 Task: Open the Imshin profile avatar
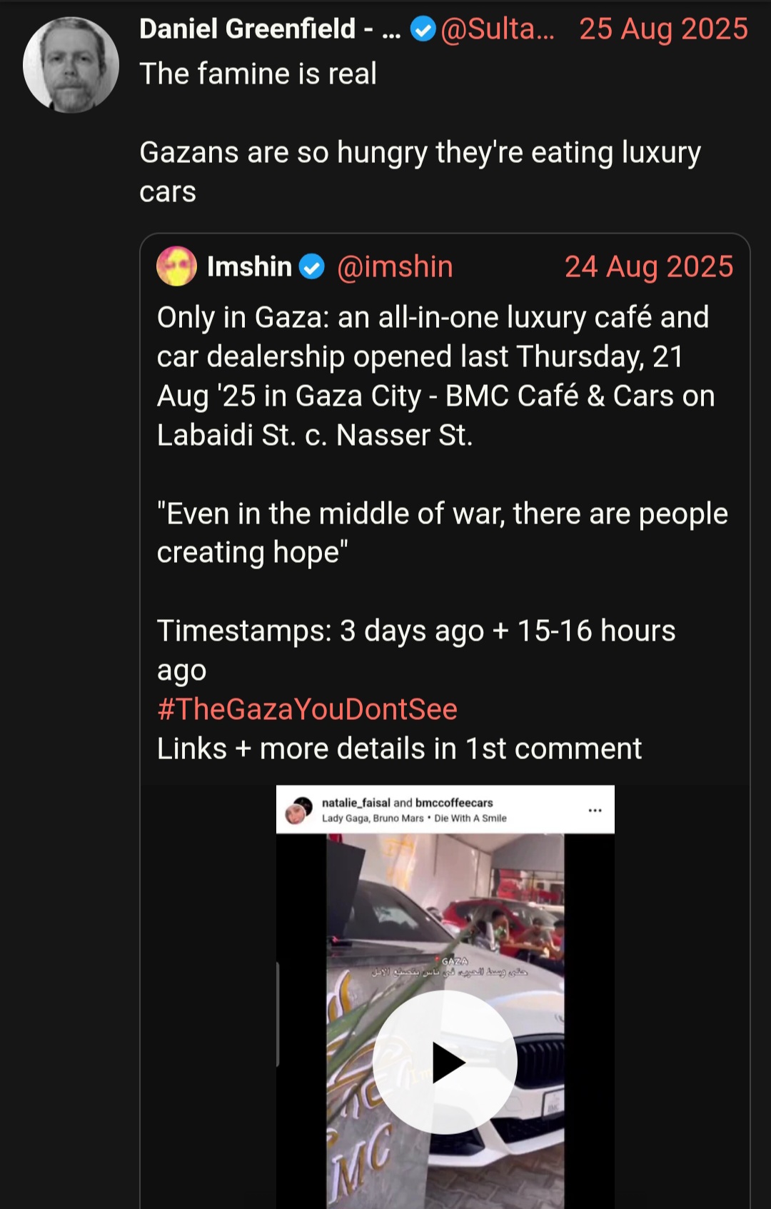[x=176, y=266]
